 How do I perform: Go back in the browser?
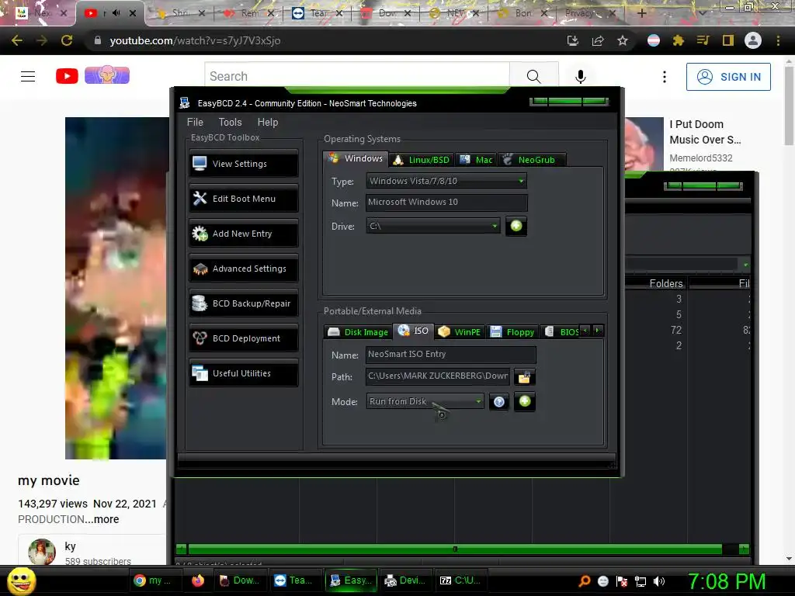pyautogui.click(x=17, y=40)
